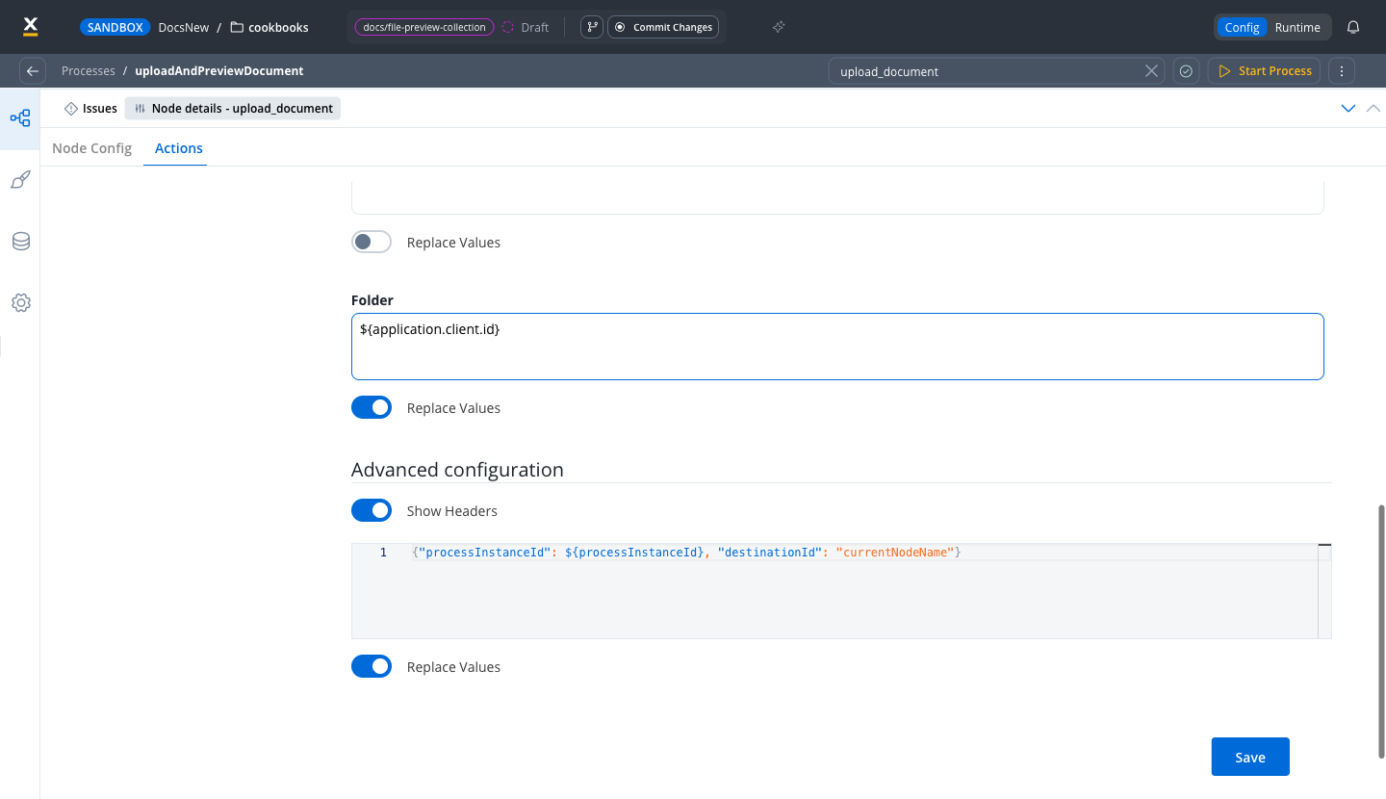Click the uploadAndPreviewDocument breadcrumb title

(x=219, y=71)
